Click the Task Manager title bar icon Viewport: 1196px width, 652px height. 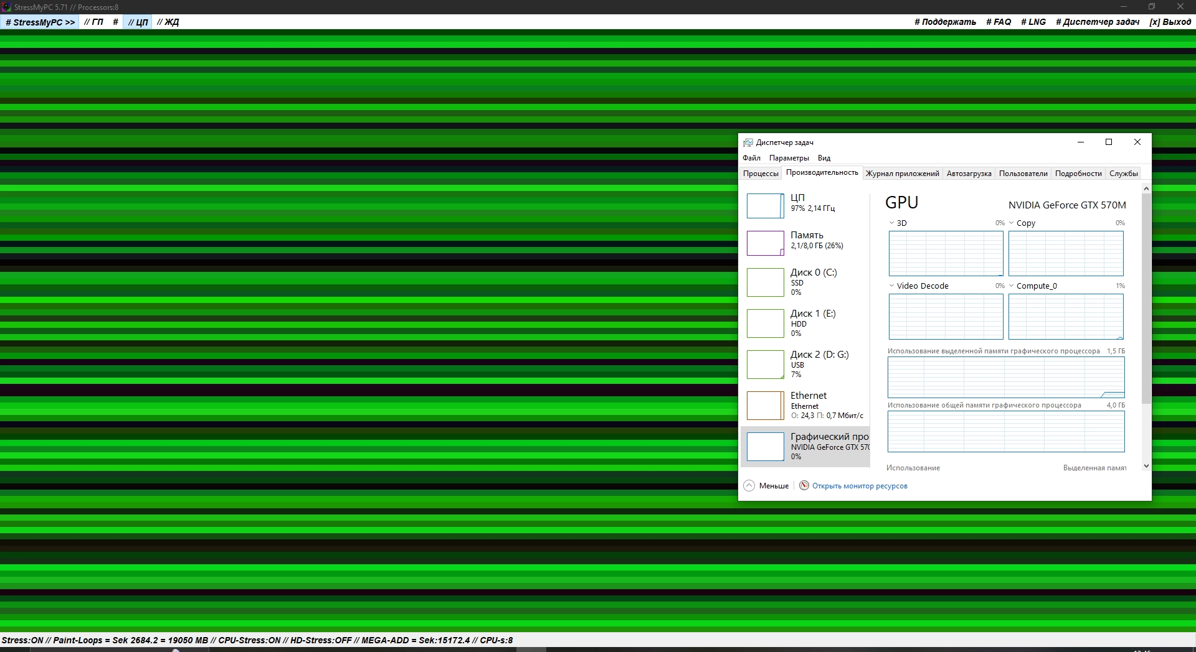[748, 142]
